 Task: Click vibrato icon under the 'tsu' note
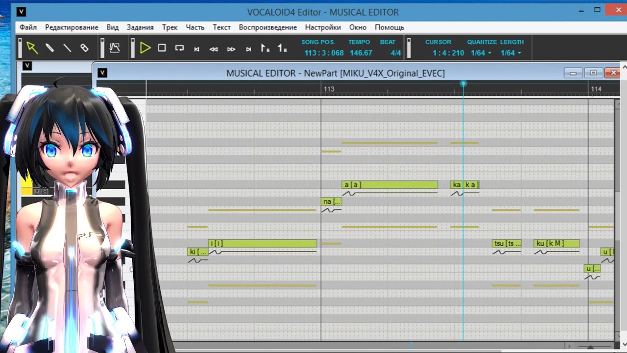[500, 252]
